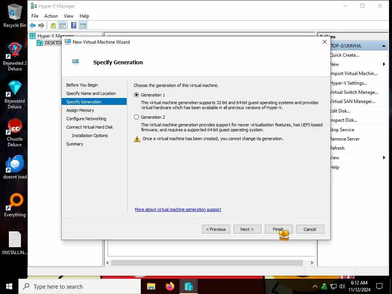Click the Up one level folder icon
This screenshot has width=392, height=294.
[53, 25]
